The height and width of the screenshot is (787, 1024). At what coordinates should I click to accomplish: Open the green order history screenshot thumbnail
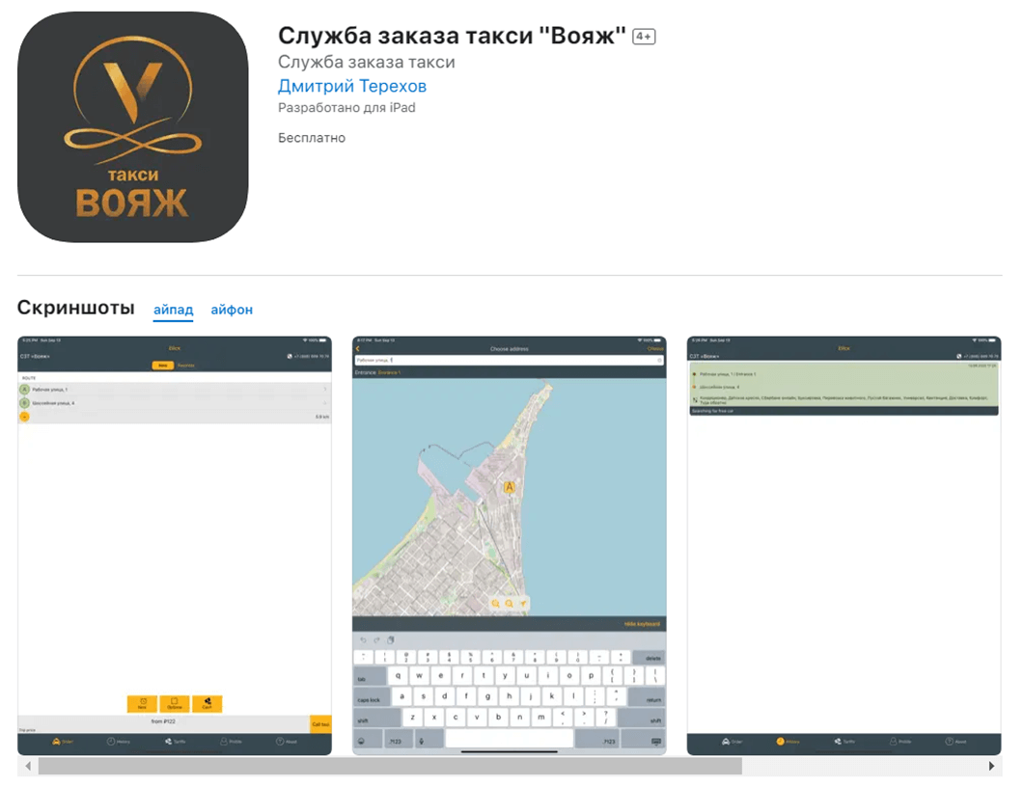(844, 546)
